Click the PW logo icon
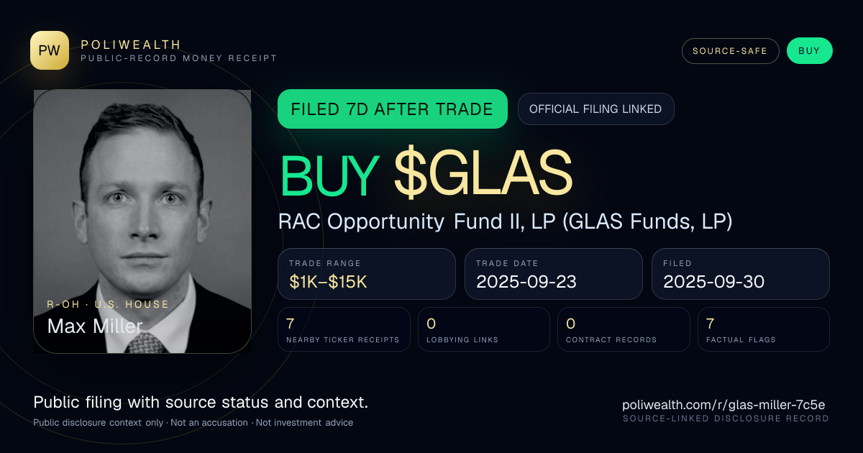Screen dimensions: 863x453 [x=50, y=50]
